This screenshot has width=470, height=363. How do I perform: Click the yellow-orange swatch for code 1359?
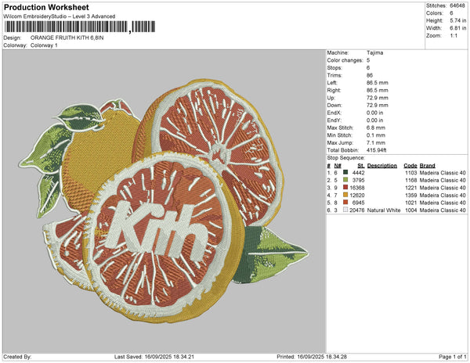[x=345, y=195]
